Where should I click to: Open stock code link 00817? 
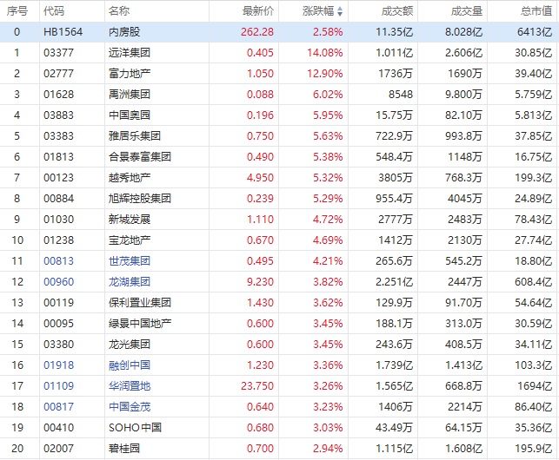tap(58, 406)
